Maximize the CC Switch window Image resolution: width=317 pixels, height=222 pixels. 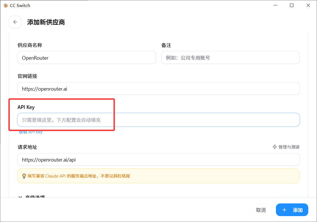[x=292, y=5]
